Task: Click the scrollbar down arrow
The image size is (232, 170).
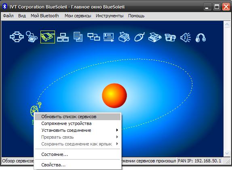Action: coord(227,154)
